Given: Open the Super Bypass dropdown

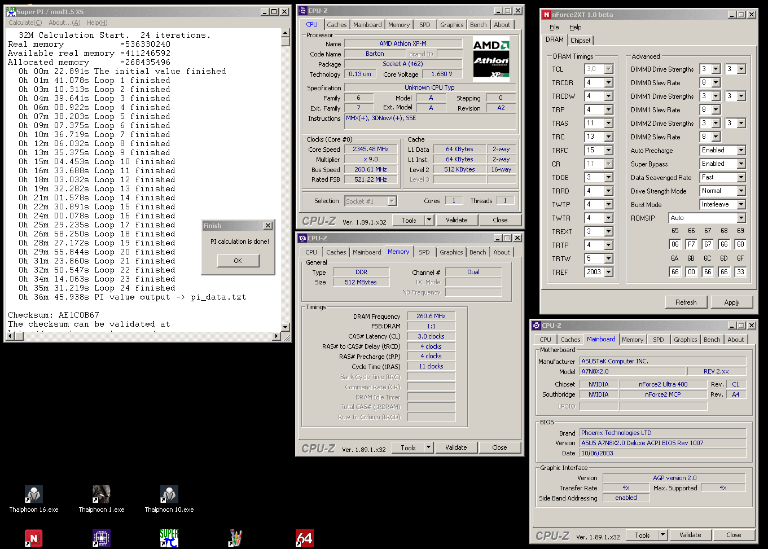Looking at the screenshot, I should click(x=741, y=164).
